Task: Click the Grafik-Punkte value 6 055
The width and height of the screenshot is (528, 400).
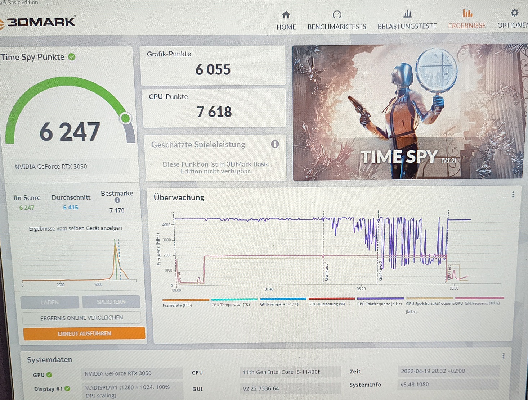Action: click(213, 69)
